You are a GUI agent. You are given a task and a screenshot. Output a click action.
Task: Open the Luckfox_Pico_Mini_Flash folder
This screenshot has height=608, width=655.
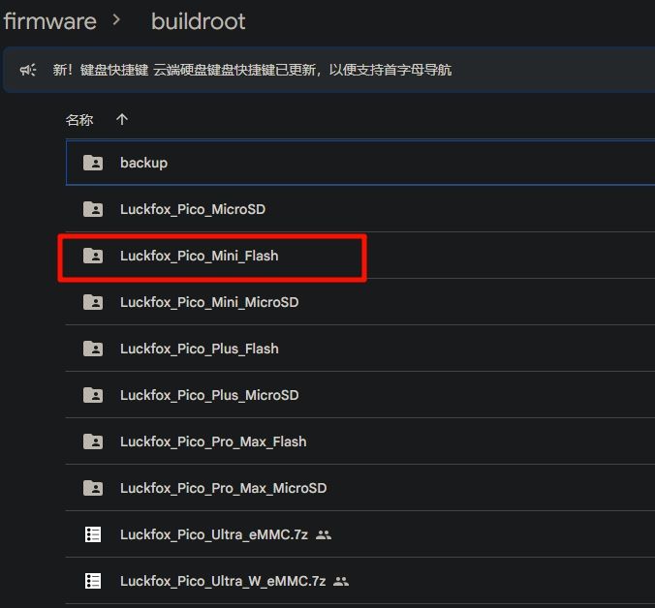(200, 256)
